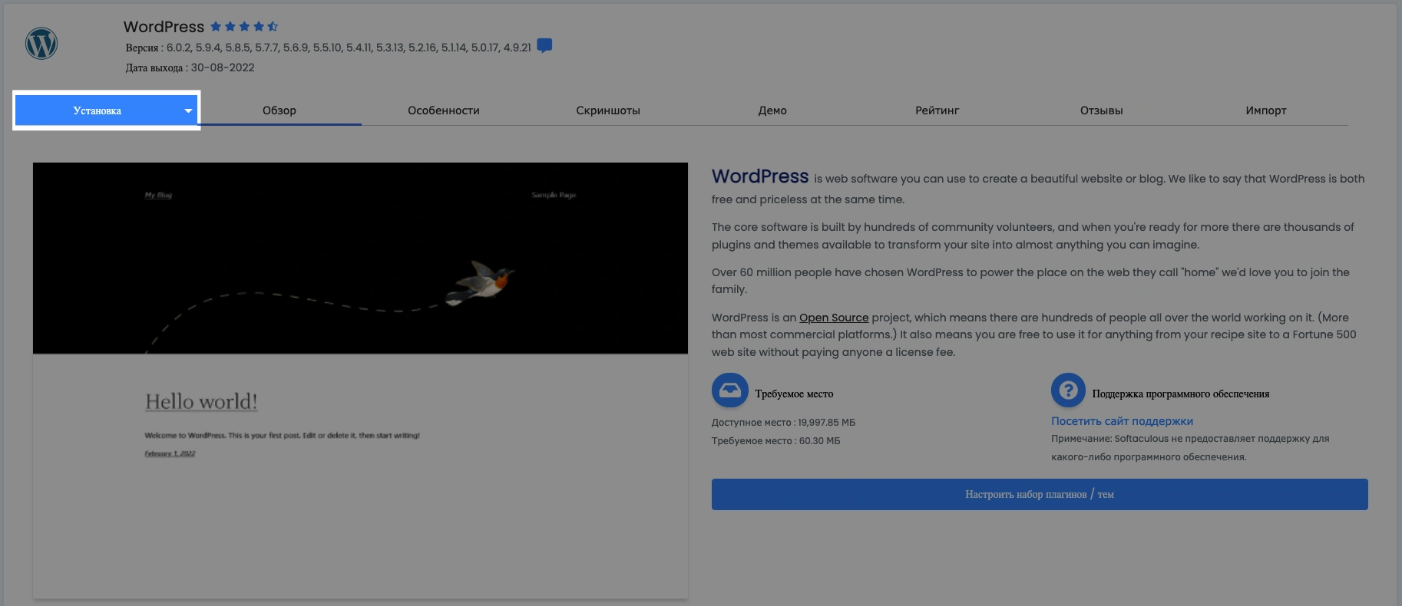Click Настроить набор плагинов / тем button
The height and width of the screenshot is (606, 1402).
point(1040,495)
